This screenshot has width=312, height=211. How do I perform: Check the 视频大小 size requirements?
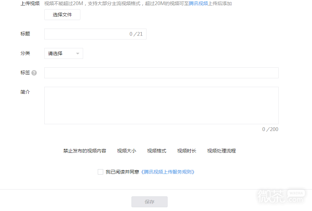click(126, 151)
